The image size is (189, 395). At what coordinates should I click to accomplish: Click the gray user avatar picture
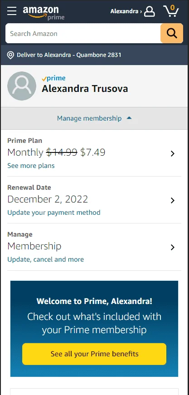(x=22, y=86)
